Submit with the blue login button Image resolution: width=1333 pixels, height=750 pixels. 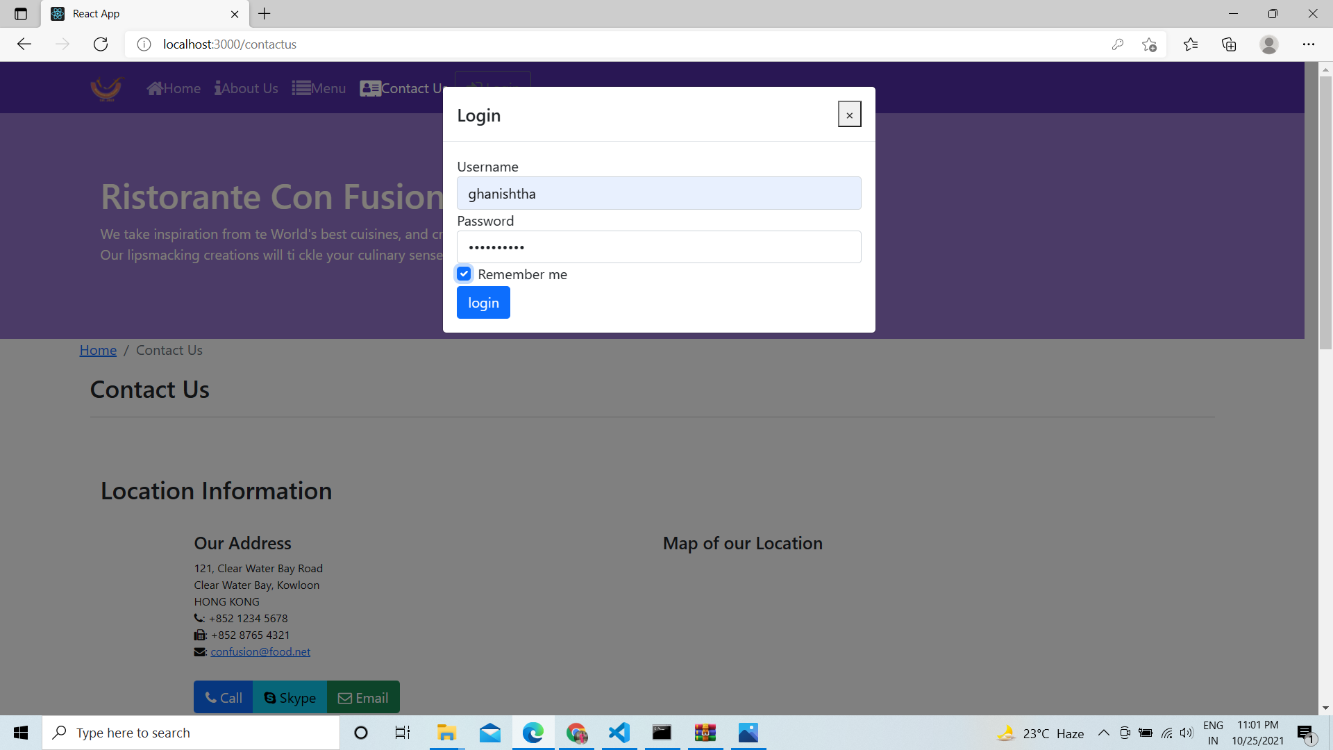[483, 303]
